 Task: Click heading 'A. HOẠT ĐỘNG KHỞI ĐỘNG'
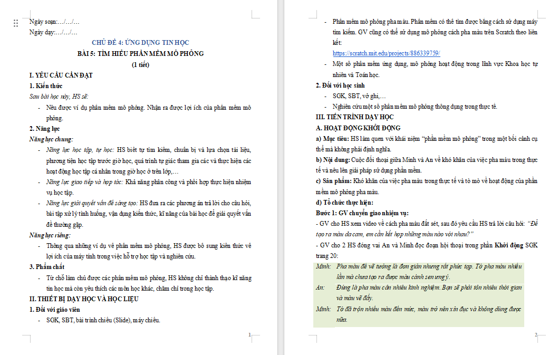(x=358, y=128)
